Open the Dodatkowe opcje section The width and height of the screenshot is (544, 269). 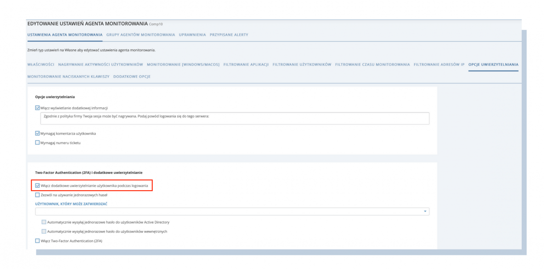(132, 77)
